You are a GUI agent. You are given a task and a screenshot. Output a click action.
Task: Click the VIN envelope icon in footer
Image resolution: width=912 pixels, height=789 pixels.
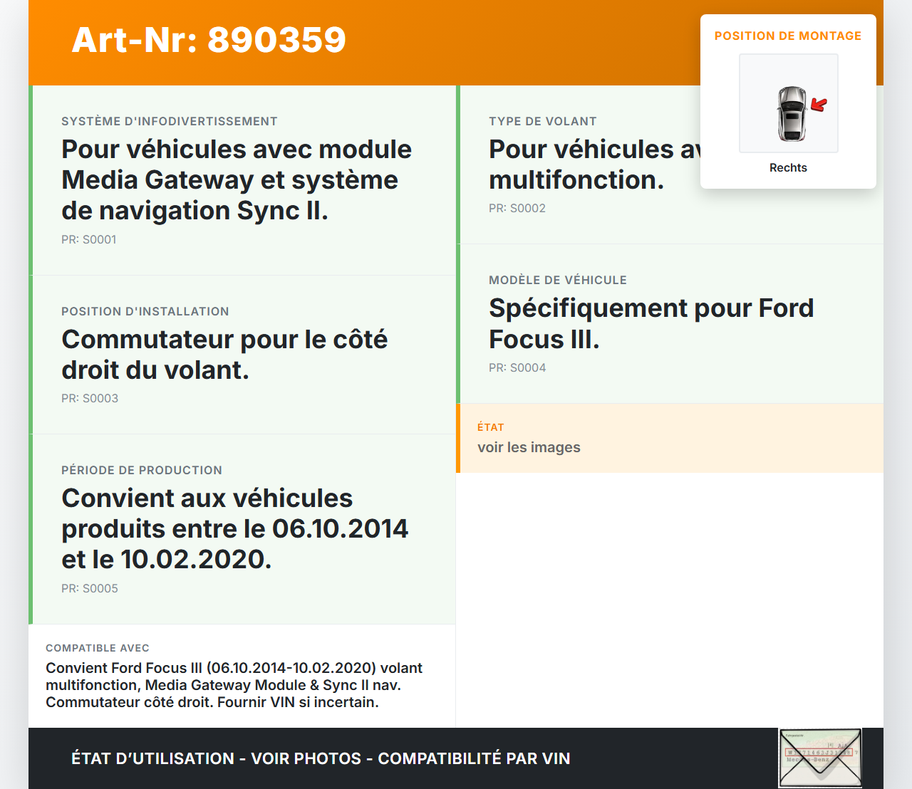click(x=820, y=758)
